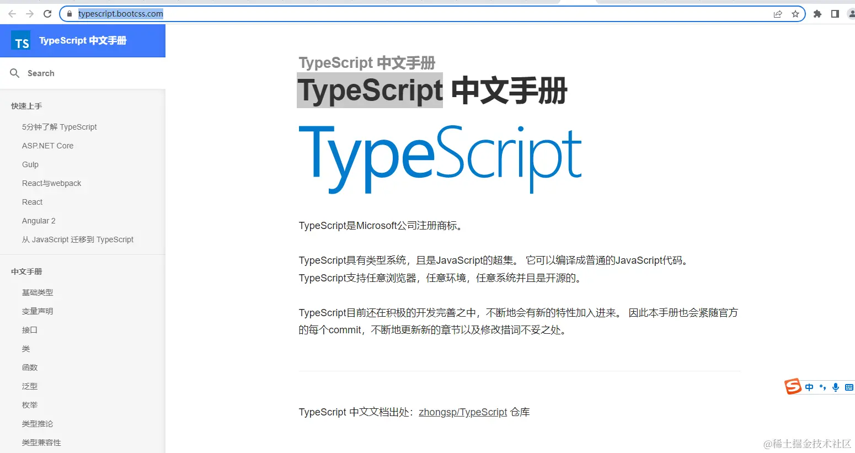Click the browser back arrow

(12, 14)
